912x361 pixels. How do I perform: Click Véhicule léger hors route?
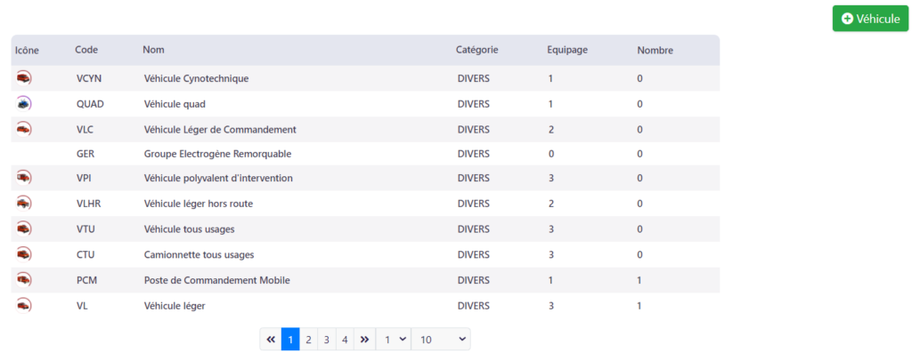[x=199, y=204]
